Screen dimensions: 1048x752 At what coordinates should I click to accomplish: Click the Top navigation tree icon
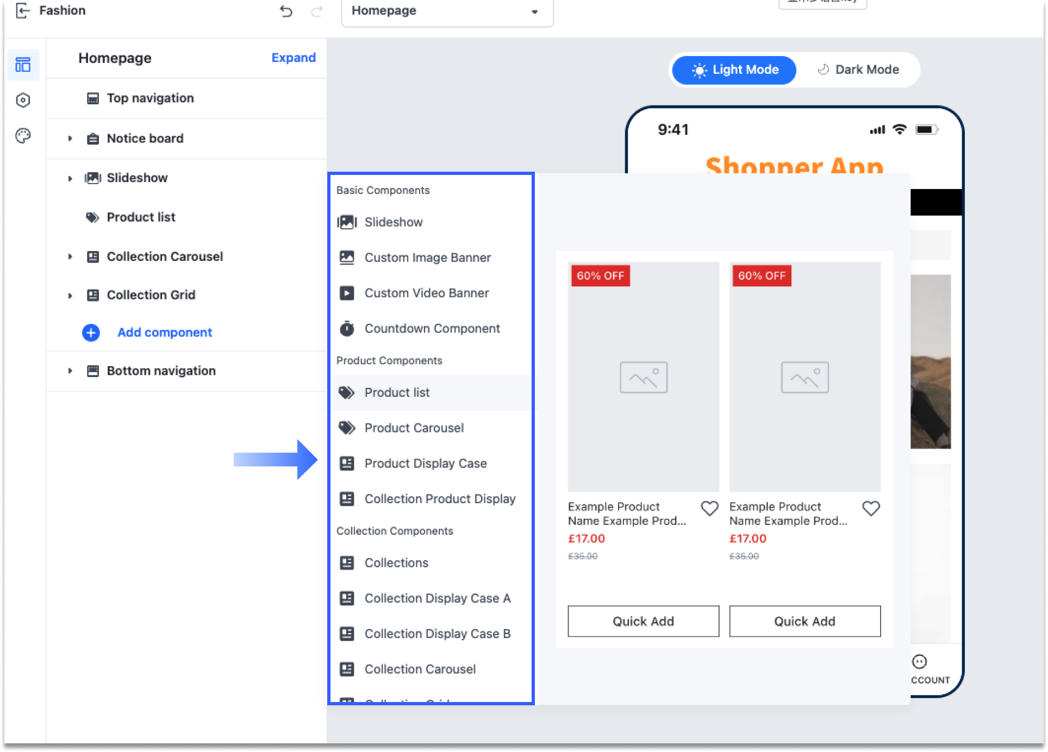(x=93, y=98)
